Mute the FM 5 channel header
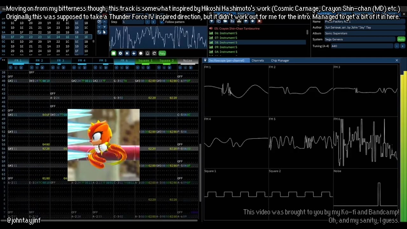This screenshot has height=229, width=407. pos(103,60)
